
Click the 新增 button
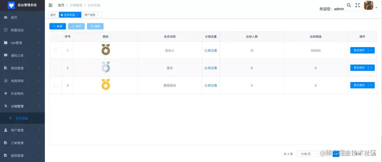(58, 26)
